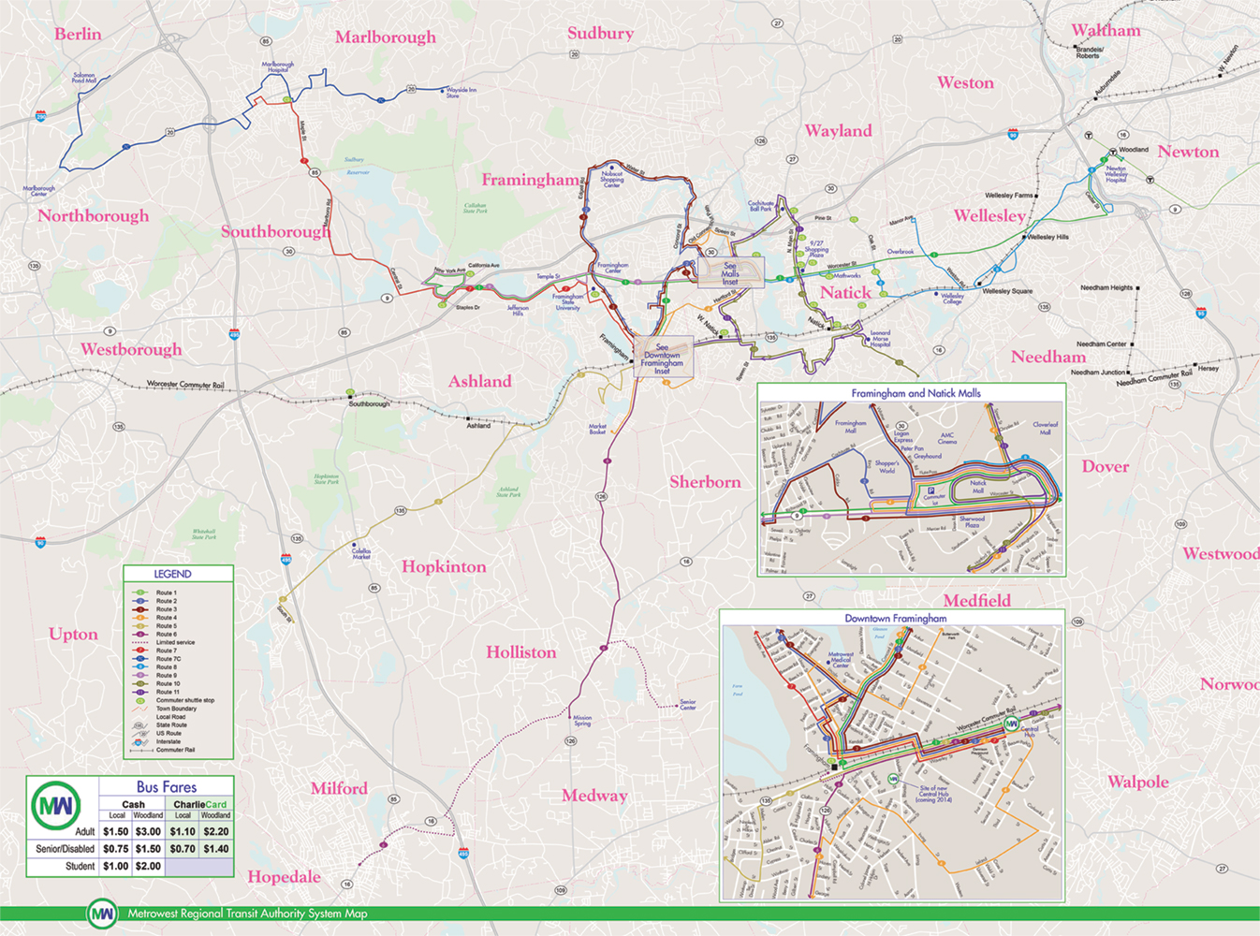Click the Route 6 purple legend symbol
Viewport: 1260px width, 936px height.
(139, 635)
